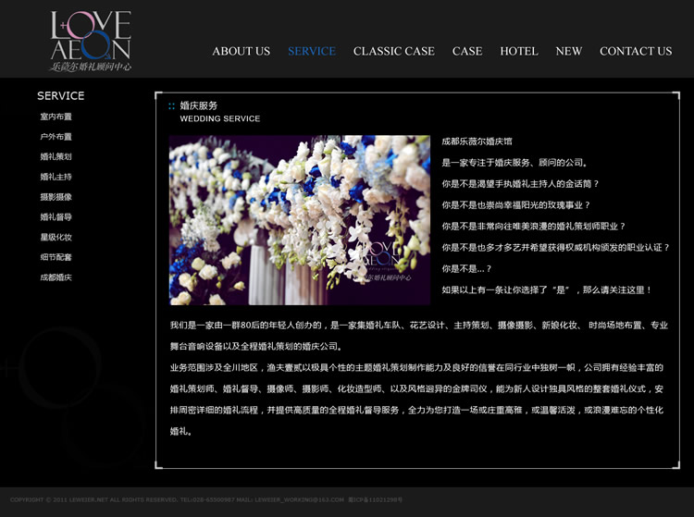
Task: Click the blue dots icon beside 婚庆服务
Action: tap(172, 106)
